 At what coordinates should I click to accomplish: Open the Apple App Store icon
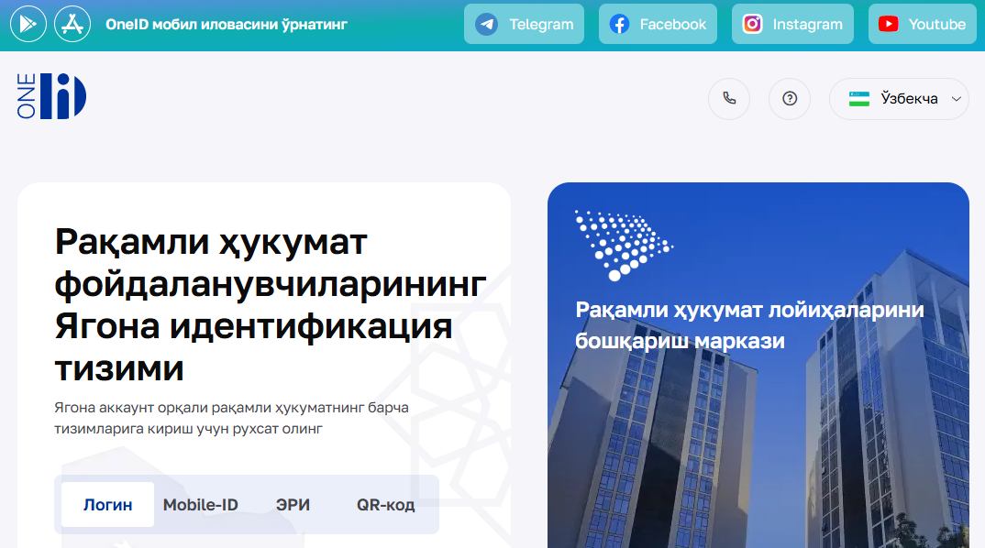(72, 24)
